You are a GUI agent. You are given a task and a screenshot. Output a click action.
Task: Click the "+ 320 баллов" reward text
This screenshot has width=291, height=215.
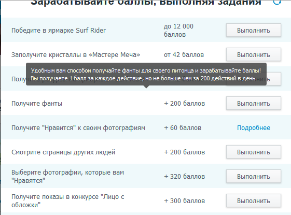[184, 177]
